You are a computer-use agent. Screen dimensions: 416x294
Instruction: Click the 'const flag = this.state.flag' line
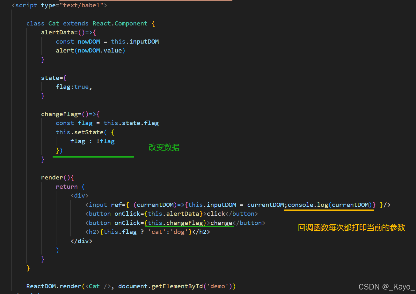pos(107,123)
